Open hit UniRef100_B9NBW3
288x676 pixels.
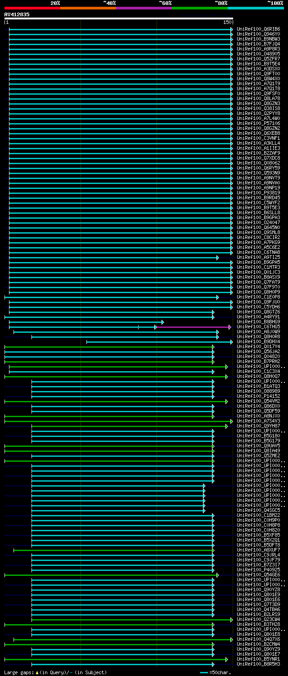258,39
